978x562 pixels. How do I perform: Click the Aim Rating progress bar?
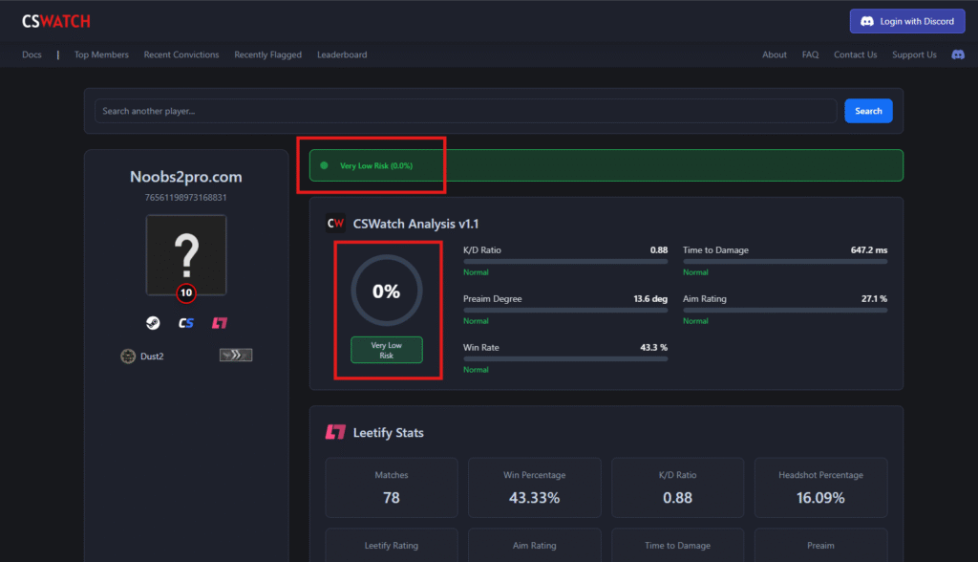[785, 311]
